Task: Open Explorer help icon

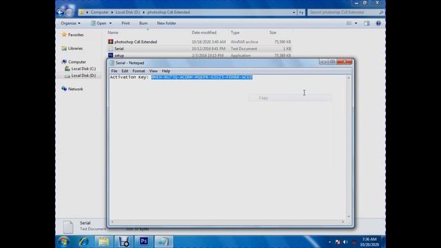Action: pyautogui.click(x=378, y=23)
